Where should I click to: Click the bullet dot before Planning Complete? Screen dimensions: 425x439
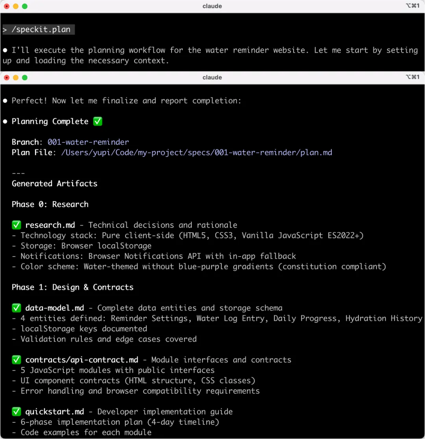pyautogui.click(x=5, y=121)
